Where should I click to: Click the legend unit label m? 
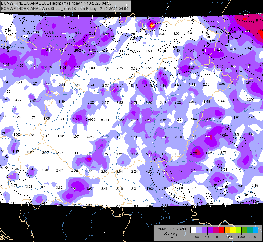(172, 238)
